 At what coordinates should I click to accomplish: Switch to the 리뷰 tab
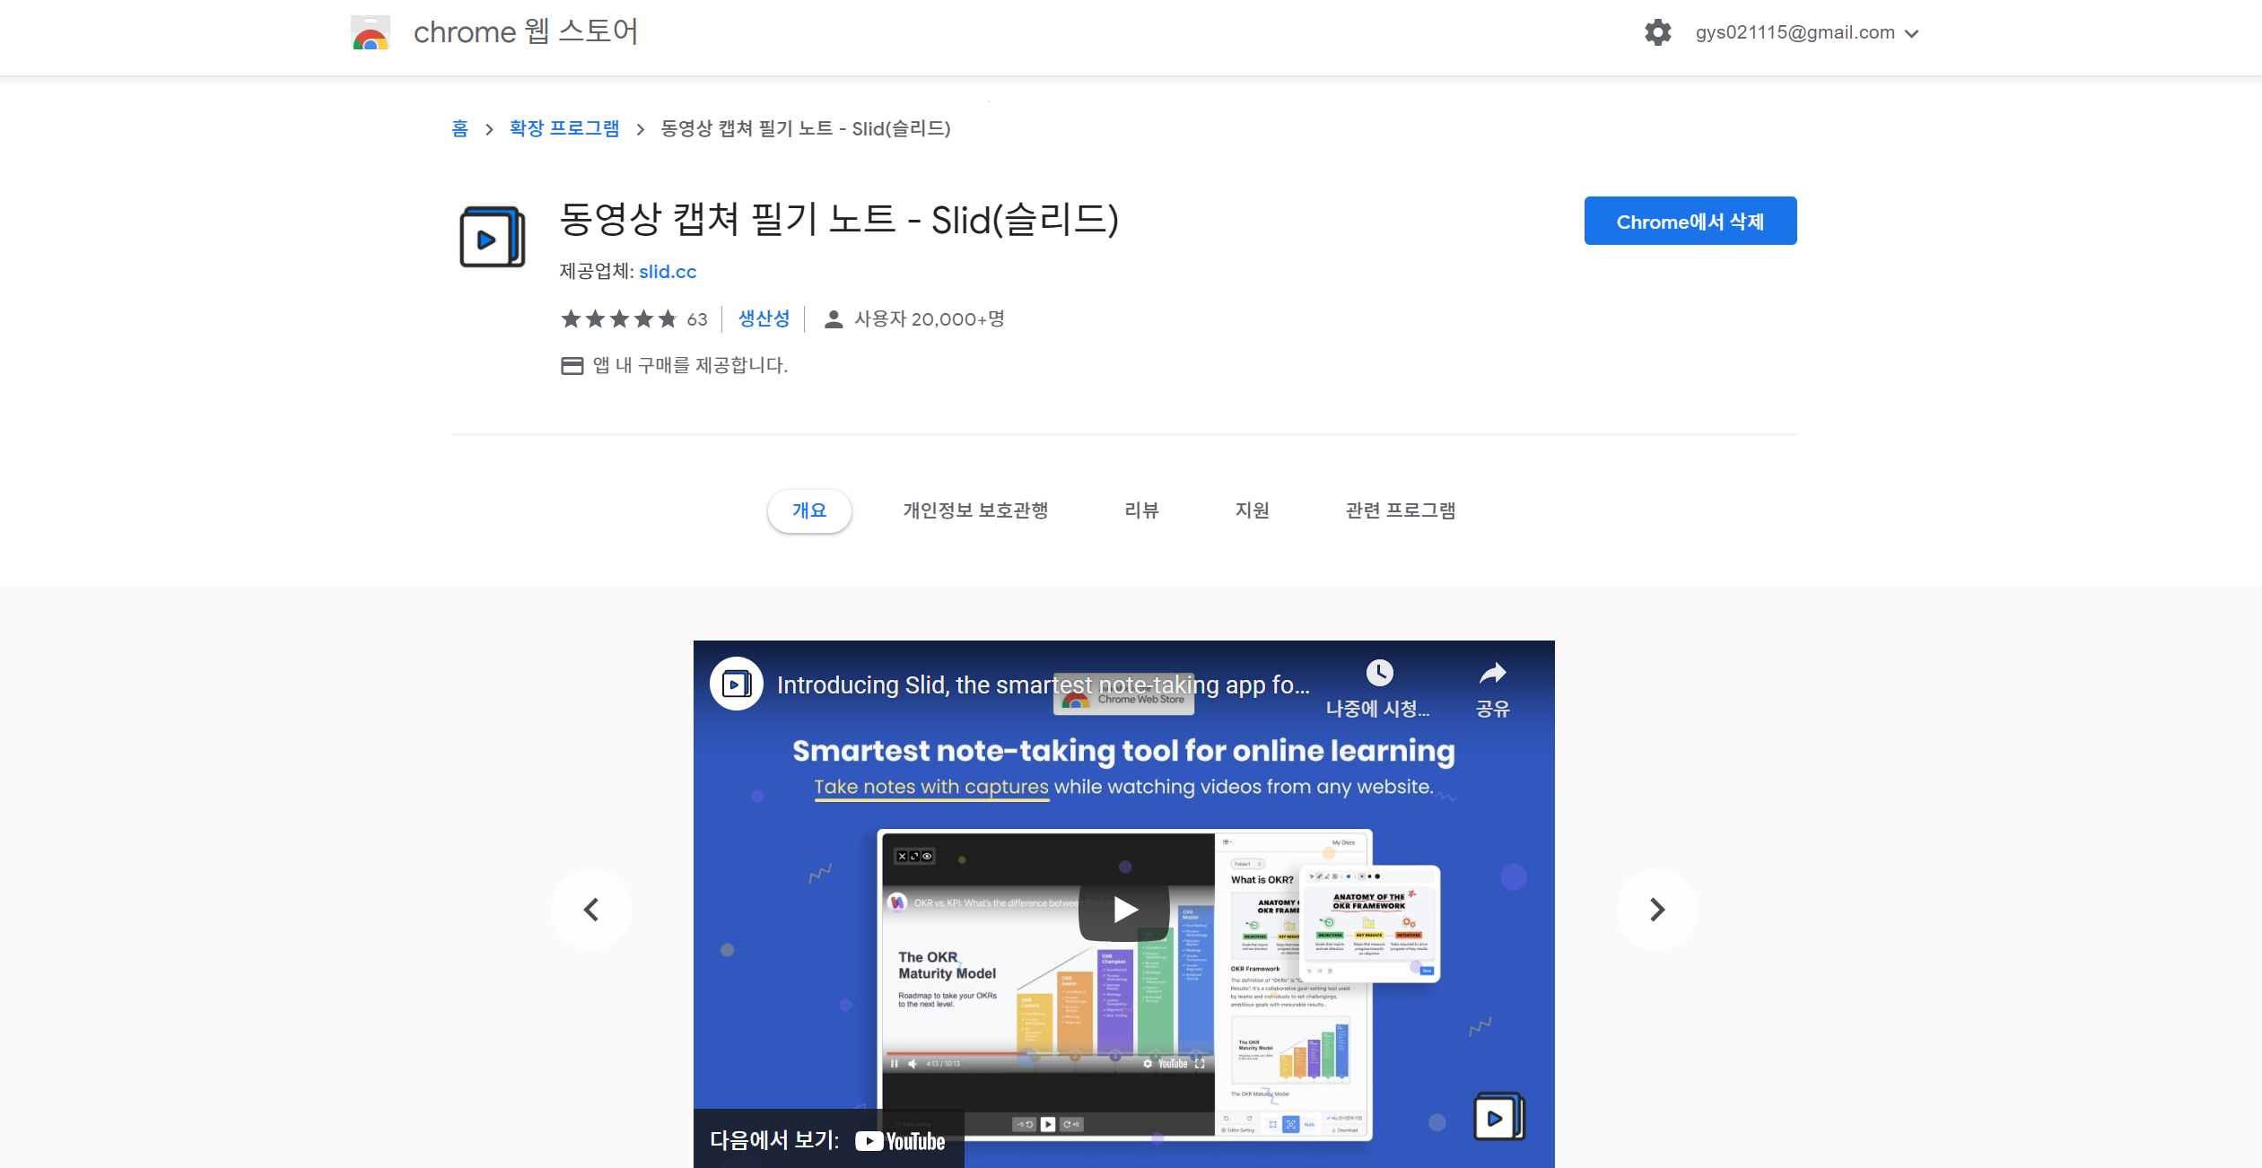[1141, 510]
